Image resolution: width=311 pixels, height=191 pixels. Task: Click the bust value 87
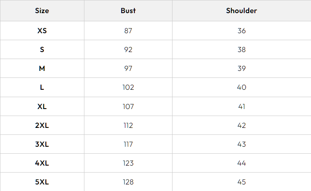pyautogui.click(x=128, y=31)
